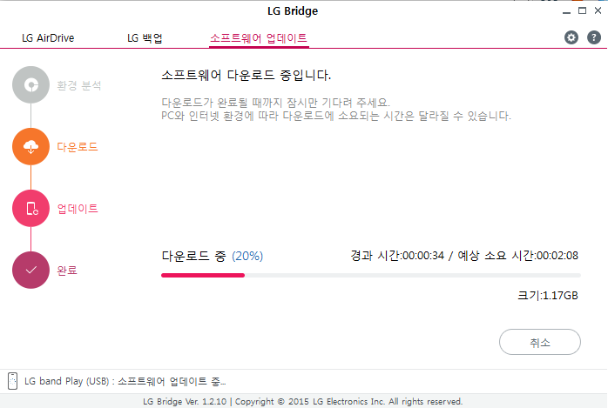The image size is (608, 408).
Task: Click the phone device icon in status bar
Action: click(12, 380)
